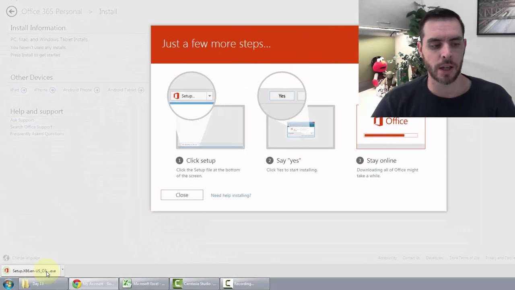Click "PC, Mac, and Windows Tablet Installs" text

click(x=49, y=39)
